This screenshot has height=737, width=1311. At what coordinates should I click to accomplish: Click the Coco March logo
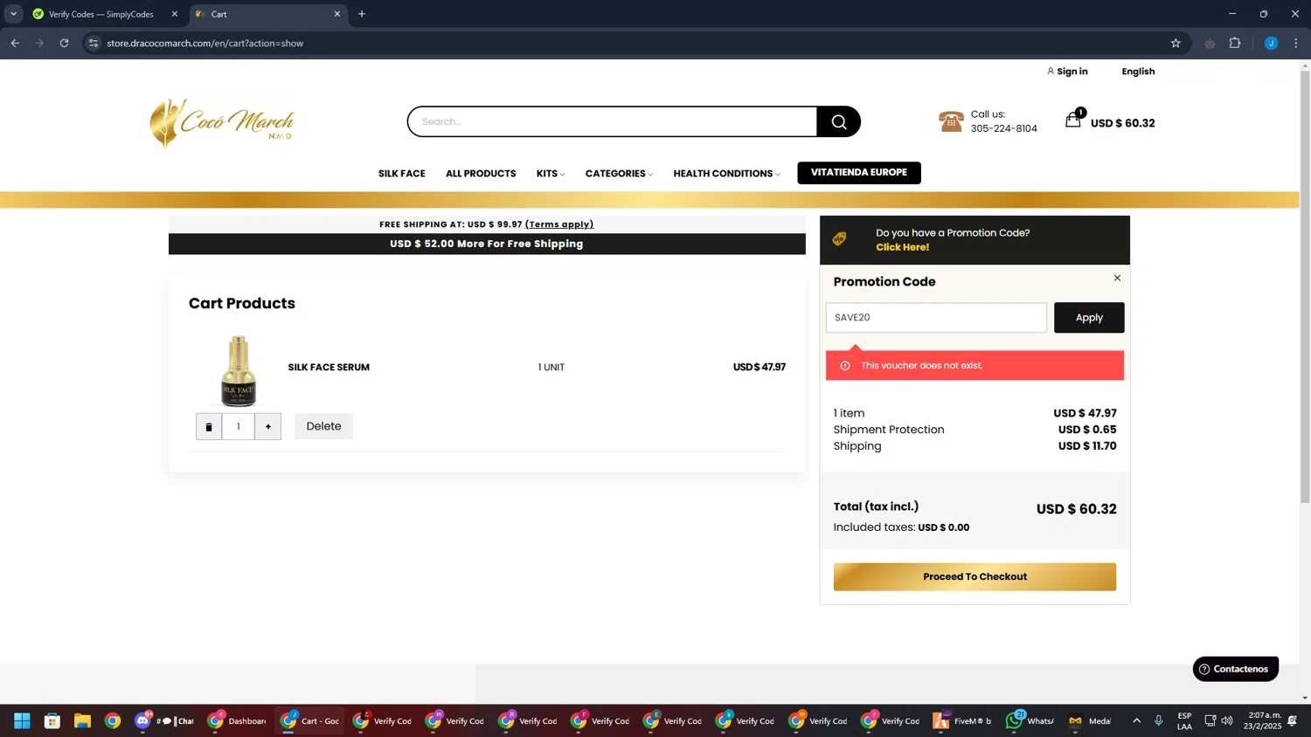pyautogui.click(x=222, y=122)
